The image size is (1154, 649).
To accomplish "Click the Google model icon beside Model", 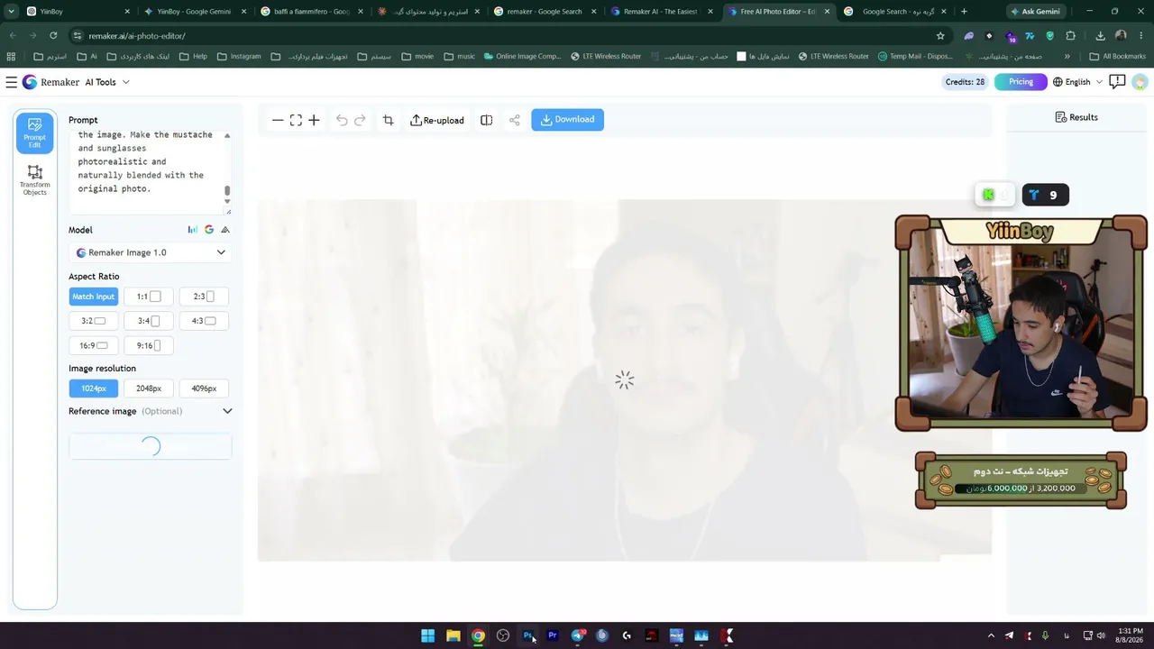I will click(209, 230).
